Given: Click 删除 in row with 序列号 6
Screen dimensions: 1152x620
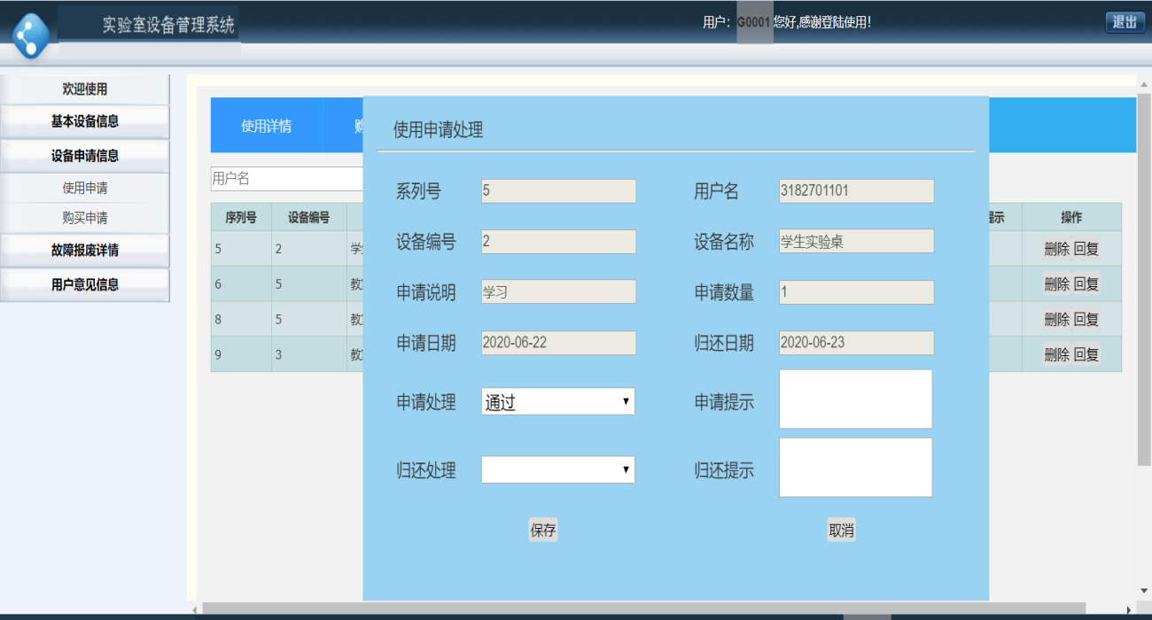Looking at the screenshot, I should point(1056,283).
